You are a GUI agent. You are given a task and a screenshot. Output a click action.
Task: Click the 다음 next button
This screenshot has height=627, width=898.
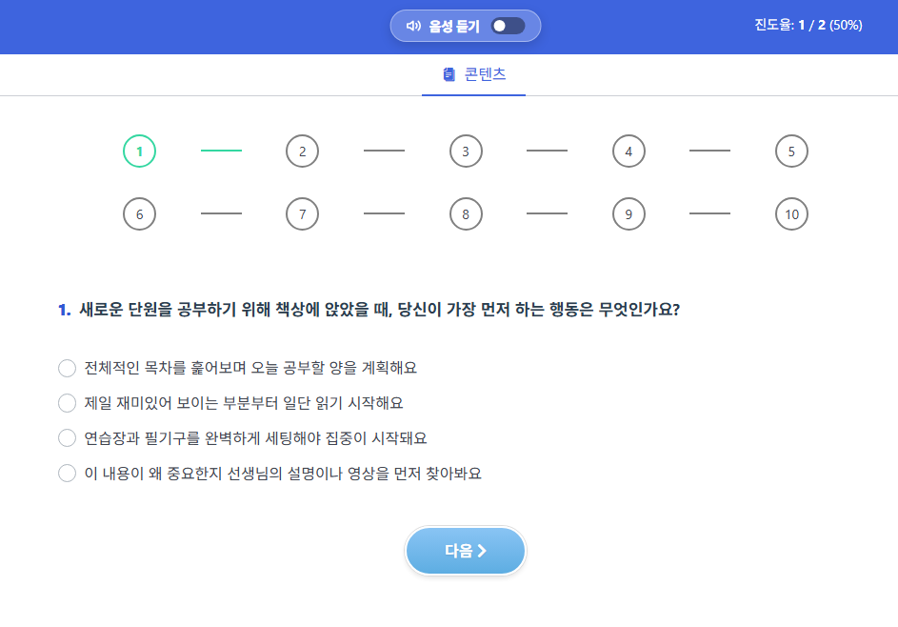(465, 551)
